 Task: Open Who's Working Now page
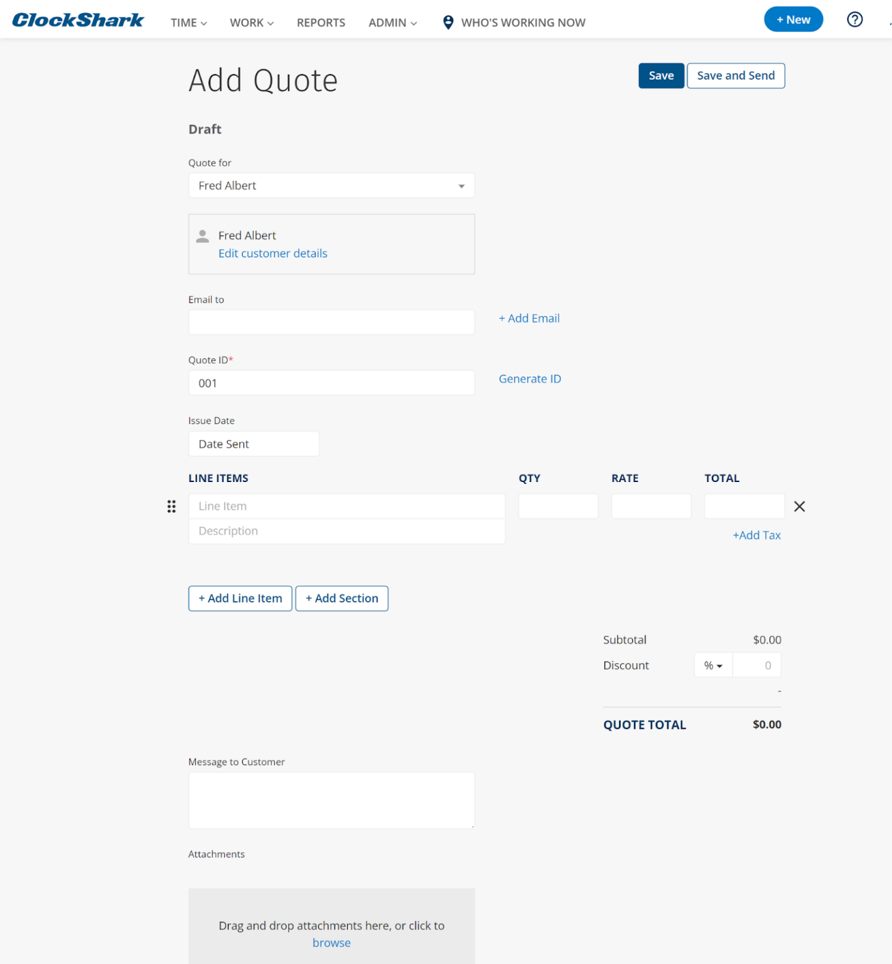[x=523, y=23]
